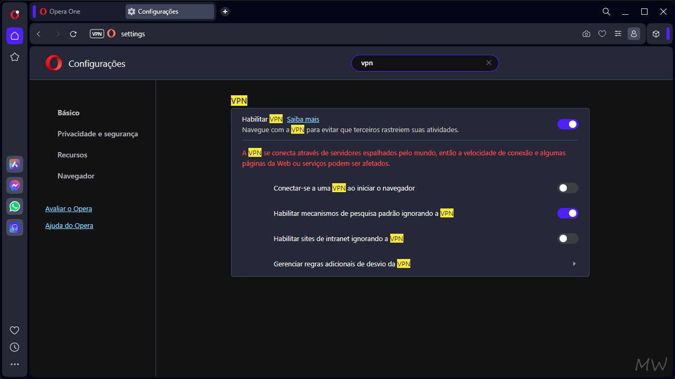
Task: Select Privacidade e segurança in the menu
Action: click(x=98, y=134)
